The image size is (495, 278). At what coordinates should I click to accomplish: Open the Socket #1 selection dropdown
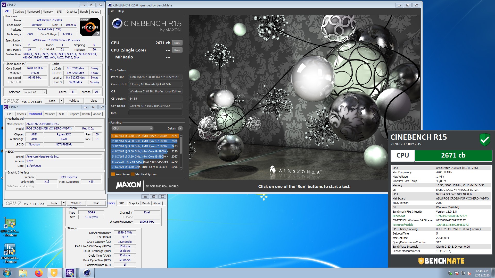click(35, 92)
